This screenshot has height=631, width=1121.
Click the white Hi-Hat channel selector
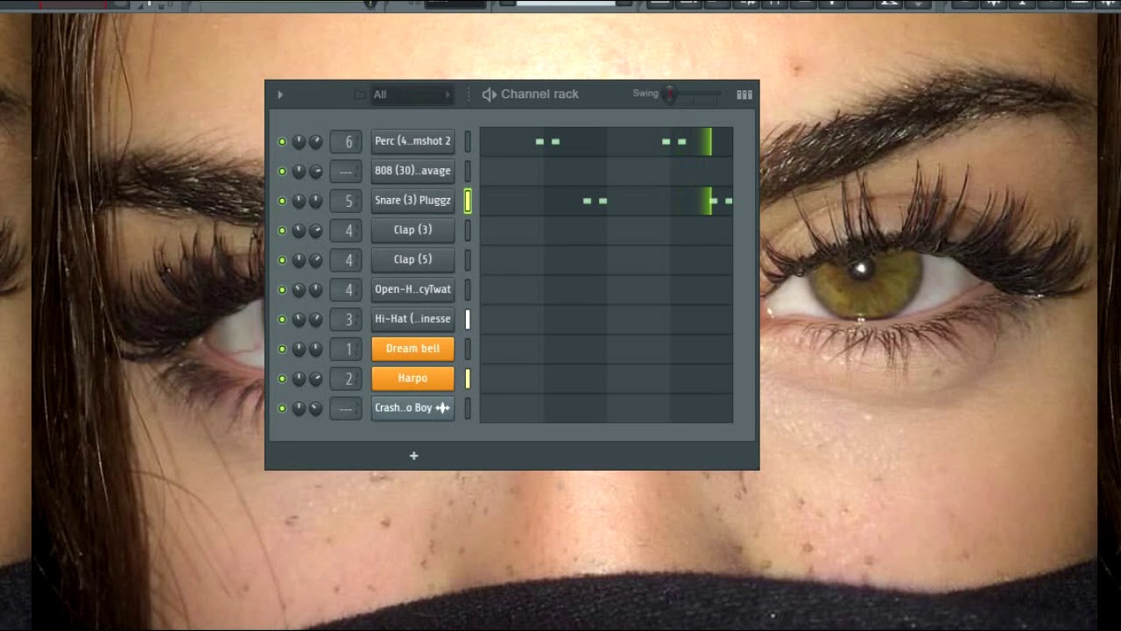coord(468,319)
